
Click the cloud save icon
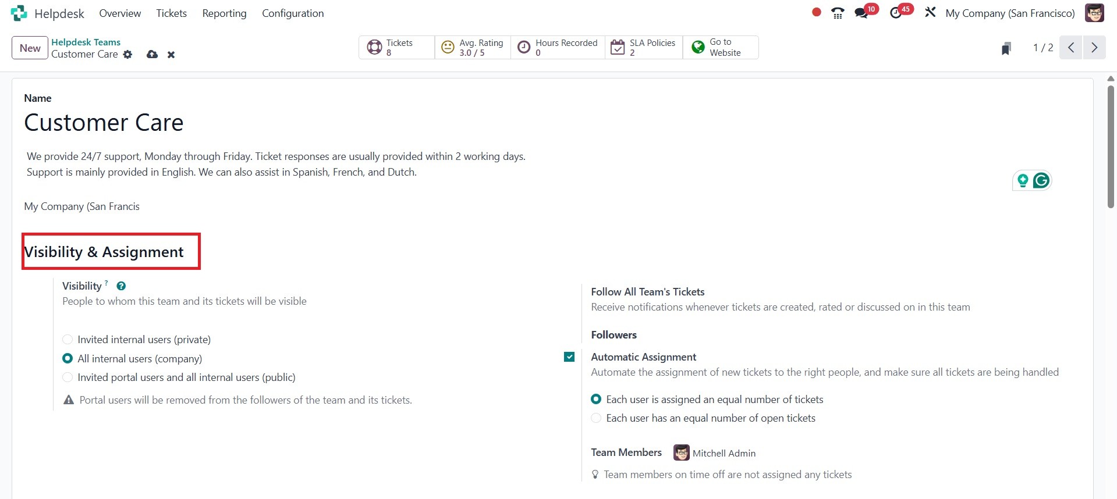tap(152, 54)
